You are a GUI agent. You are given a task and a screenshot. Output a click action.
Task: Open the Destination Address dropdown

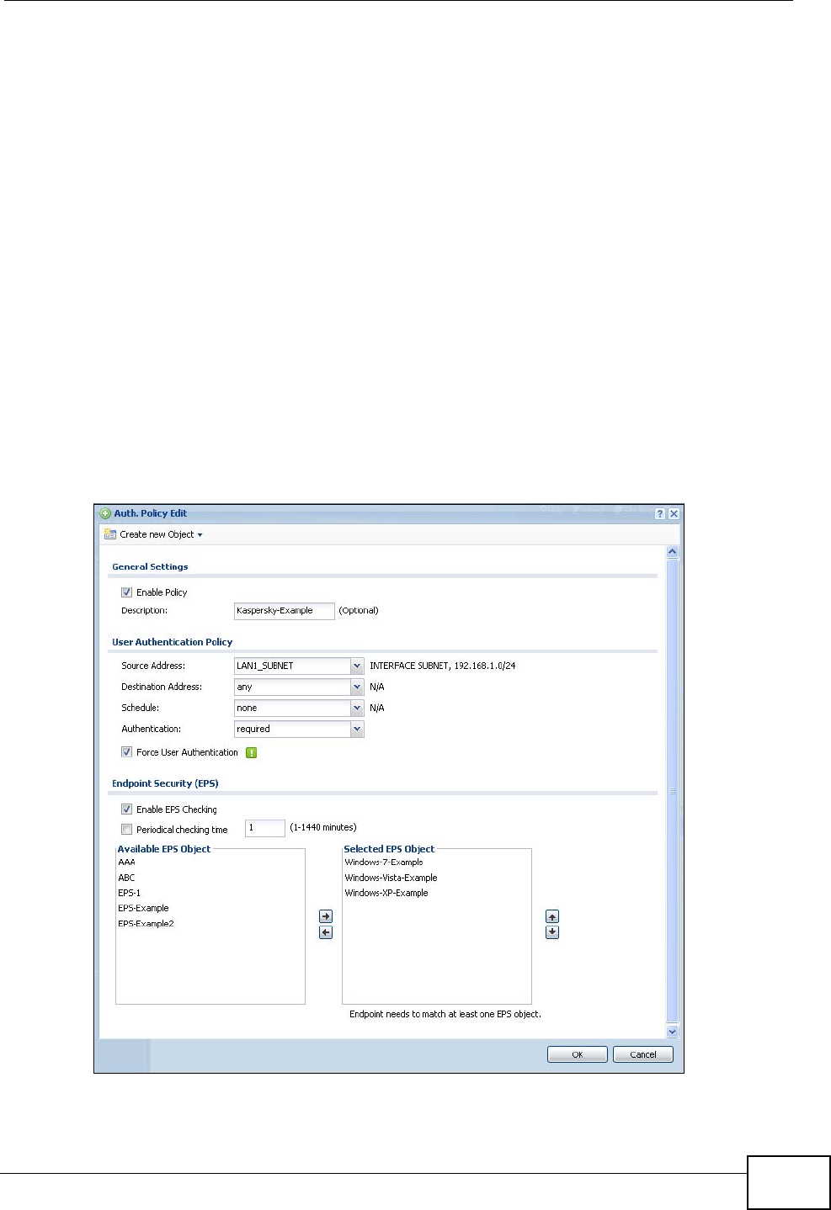click(x=357, y=687)
